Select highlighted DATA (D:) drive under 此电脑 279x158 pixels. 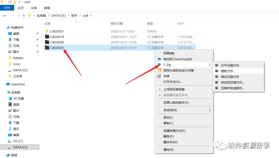click(20, 147)
